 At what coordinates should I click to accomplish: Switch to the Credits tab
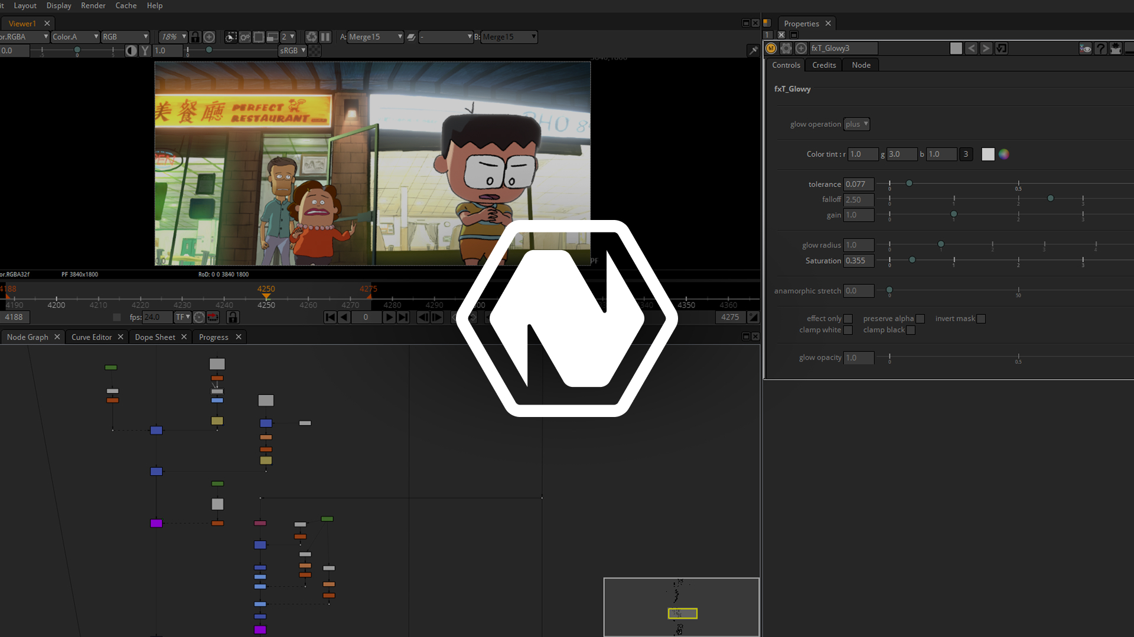point(824,65)
